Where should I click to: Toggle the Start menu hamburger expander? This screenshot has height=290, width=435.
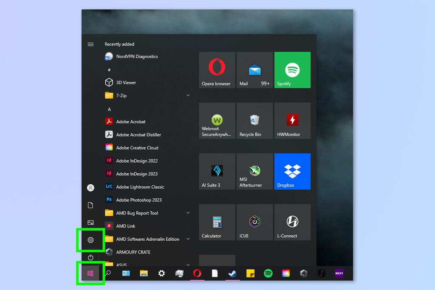point(90,44)
